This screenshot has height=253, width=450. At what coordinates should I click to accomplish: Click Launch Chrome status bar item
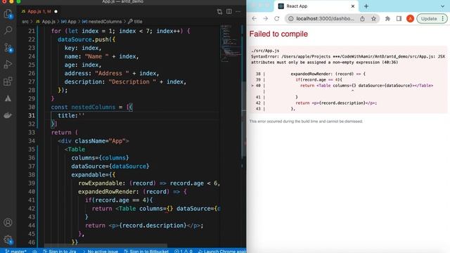tap(222, 251)
